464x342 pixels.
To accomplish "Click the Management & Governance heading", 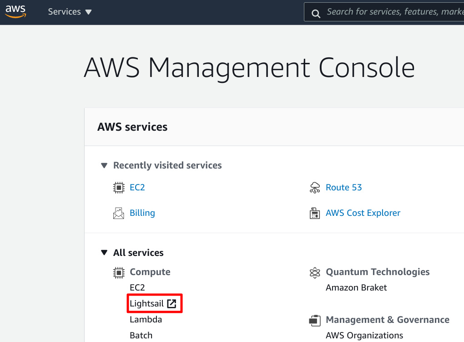I will coord(388,320).
